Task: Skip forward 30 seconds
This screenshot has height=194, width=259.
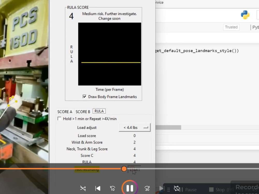Action: [147, 188]
